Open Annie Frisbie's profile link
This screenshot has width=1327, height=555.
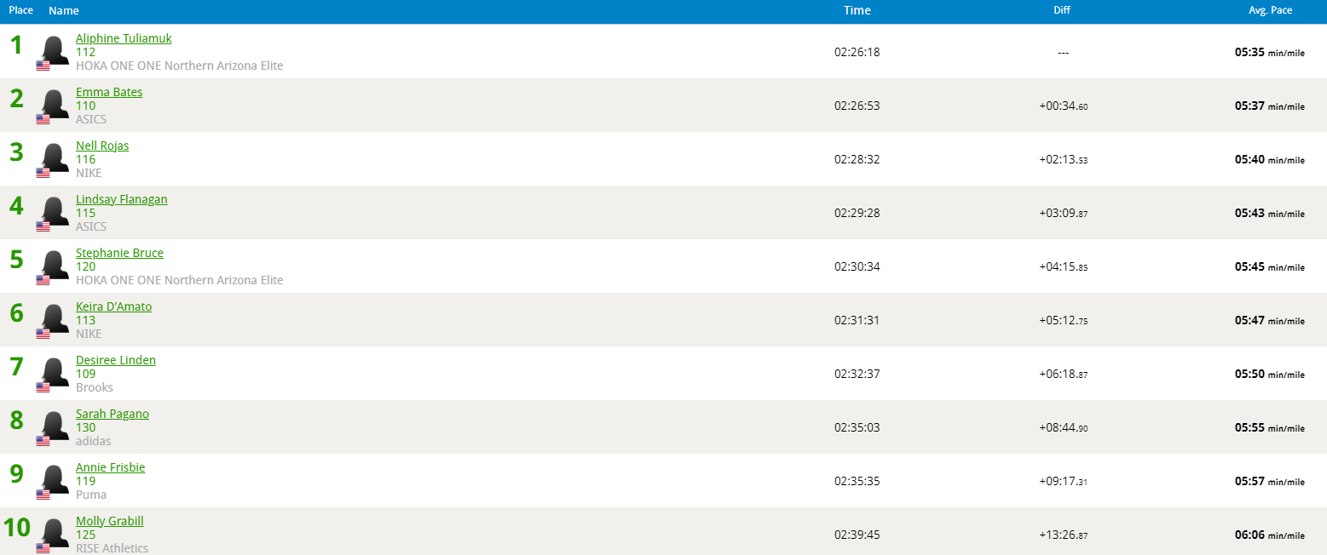click(x=111, y=467)
